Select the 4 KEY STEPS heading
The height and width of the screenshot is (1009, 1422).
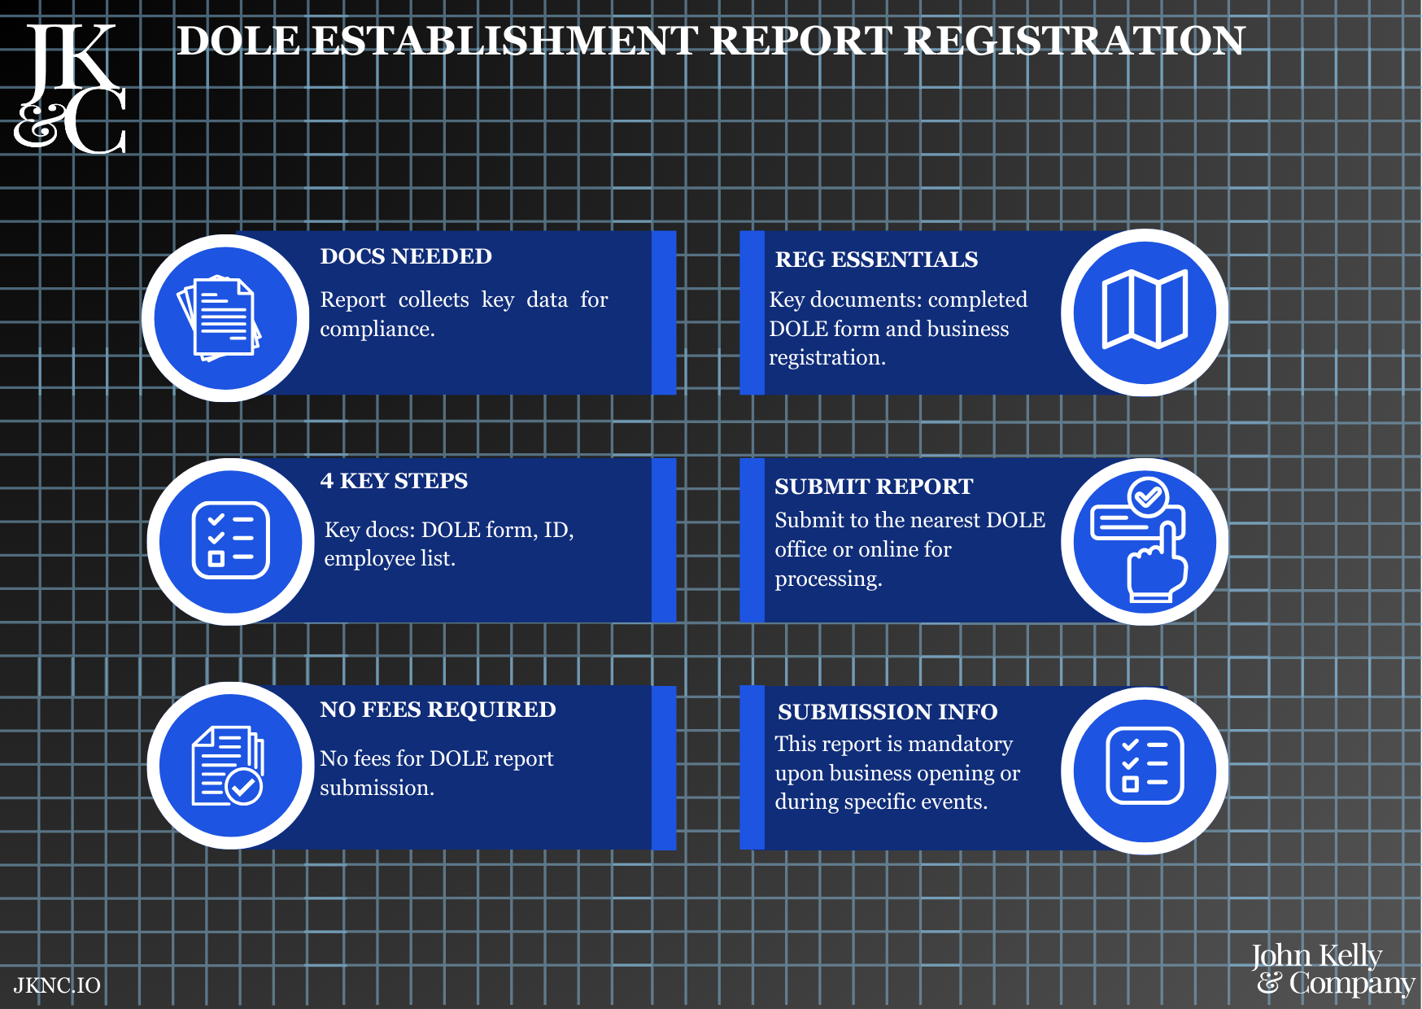[395, 482]
